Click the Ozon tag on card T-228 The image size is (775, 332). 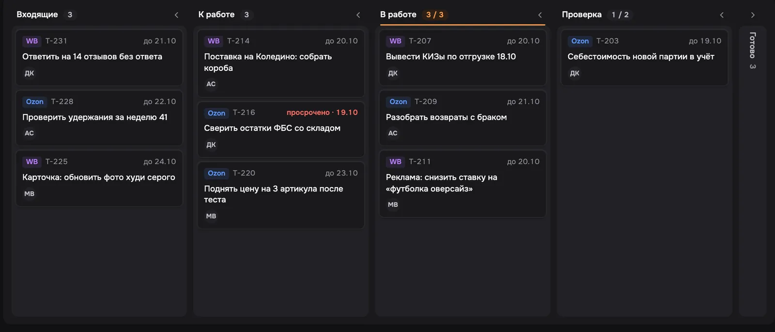[x=35, y=102]
